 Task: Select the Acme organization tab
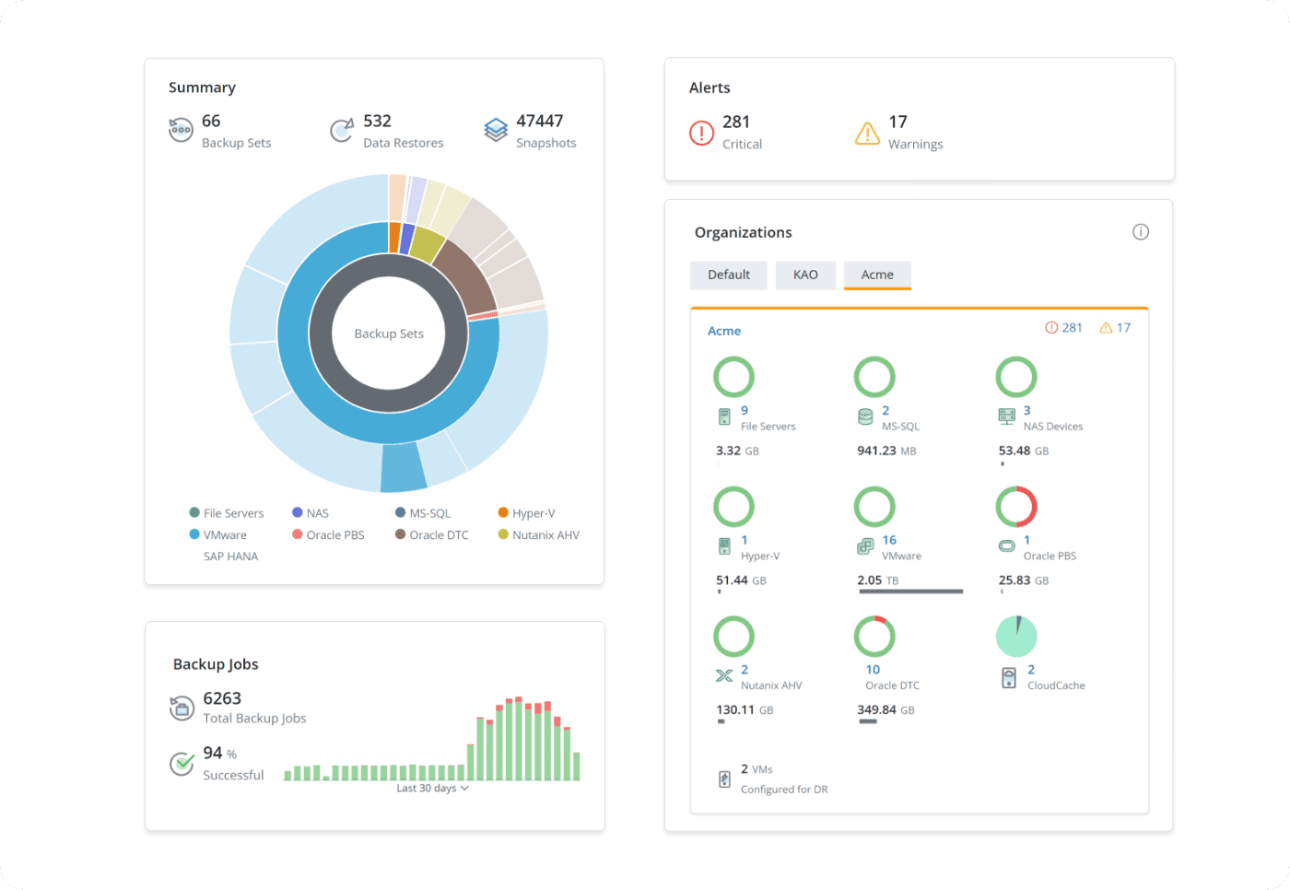[x=877, y=275]
